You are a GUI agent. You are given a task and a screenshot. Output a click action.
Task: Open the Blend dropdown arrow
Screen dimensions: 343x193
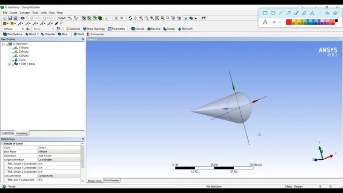pos(38,34)
